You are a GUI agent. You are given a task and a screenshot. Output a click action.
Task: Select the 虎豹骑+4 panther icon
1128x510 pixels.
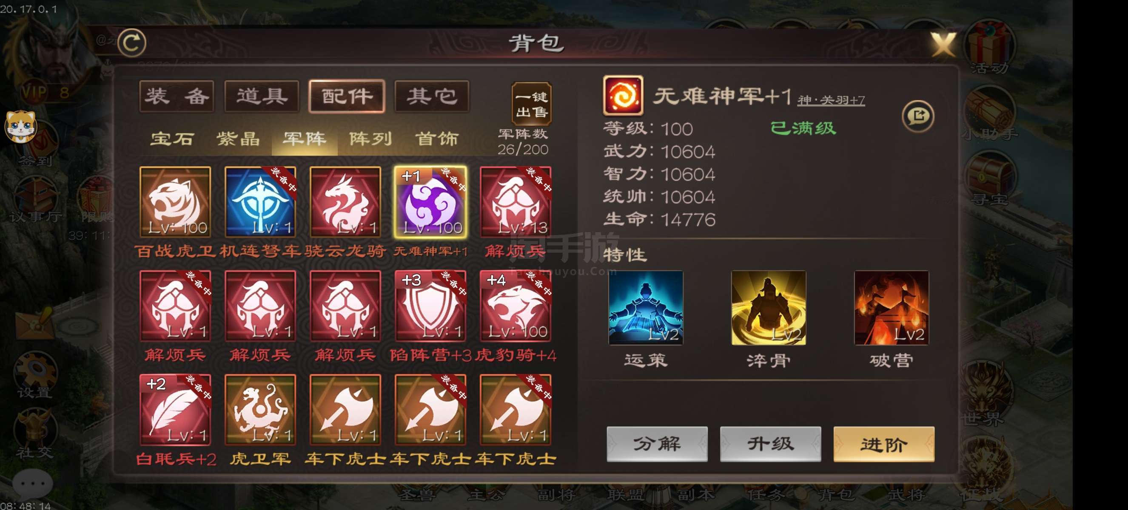coord(516,306)
